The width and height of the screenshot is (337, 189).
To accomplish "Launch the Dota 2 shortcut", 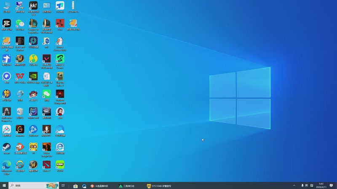I will tap(47, 166).
